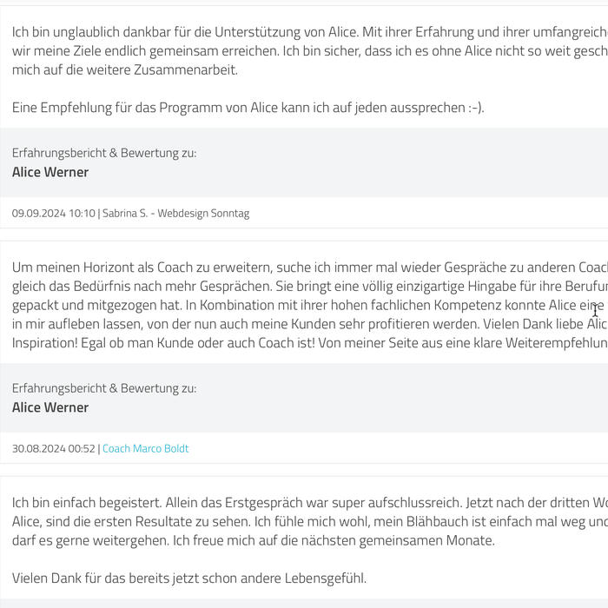The height and width of the screenshot is (608, 608).
Task: Click the reviewer name Sabrina S. - Webdesign Sonntag
Action: click(x=175, y=214)
